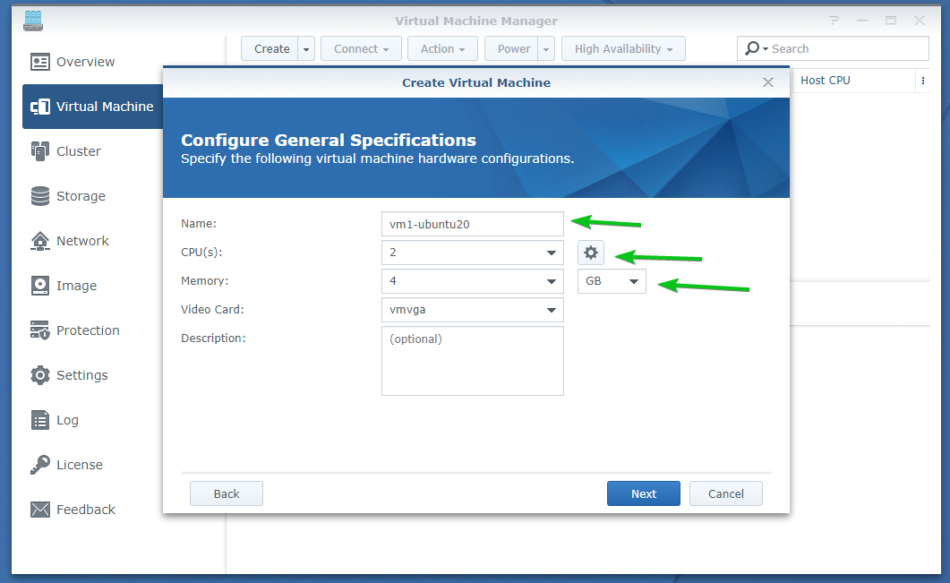
Task: Select the Cluster sidebar icon
Action: tap(40, 151)
